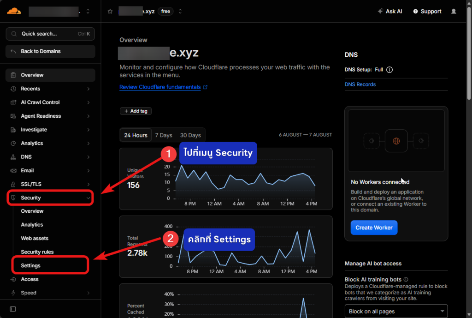The image size is (472, 318).
Task: Click the Investigate icon
Action: 13,130
